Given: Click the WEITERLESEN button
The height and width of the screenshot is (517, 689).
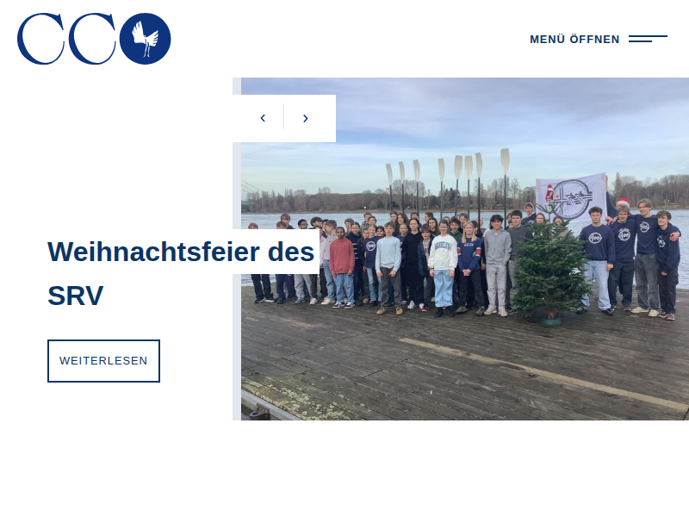Looking at the screenshot, I should pos(103,361).
